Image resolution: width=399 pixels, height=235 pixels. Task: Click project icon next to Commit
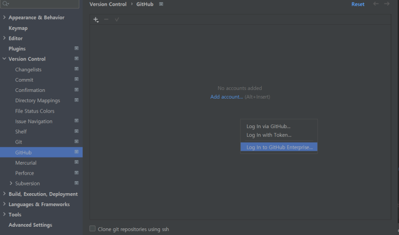pos(76,79)
